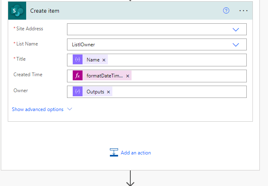The height and width of the screenshot is (186, 268).
Task: Remove the formatDateTime expression token
Action: click(128, 76)
